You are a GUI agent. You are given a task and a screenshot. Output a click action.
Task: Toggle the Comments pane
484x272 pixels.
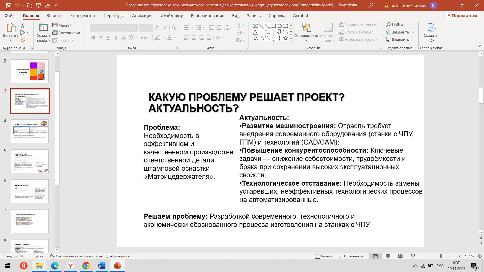pos(351,256)
